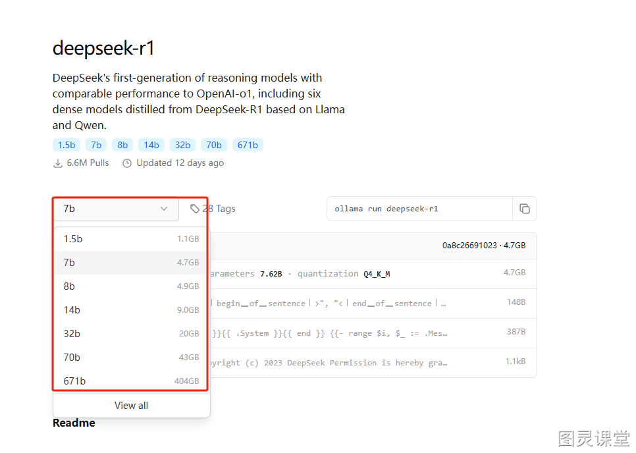Click the 1.1kB file size value
636x453 pixels.
516,361
